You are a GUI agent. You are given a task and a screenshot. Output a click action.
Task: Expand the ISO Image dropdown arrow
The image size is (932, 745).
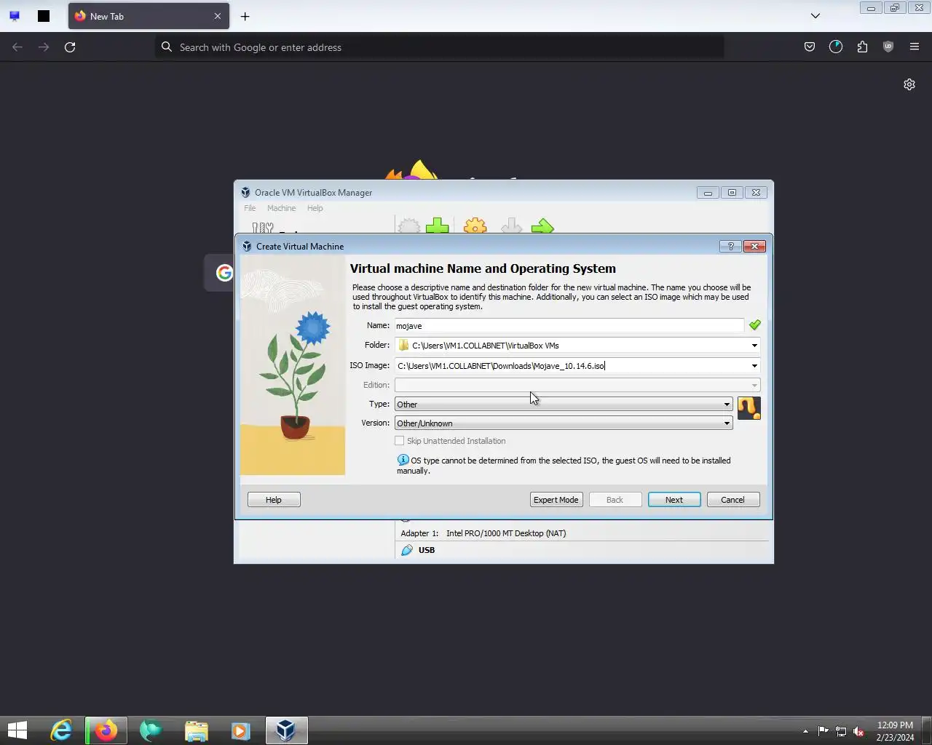[x=754, y=366]
